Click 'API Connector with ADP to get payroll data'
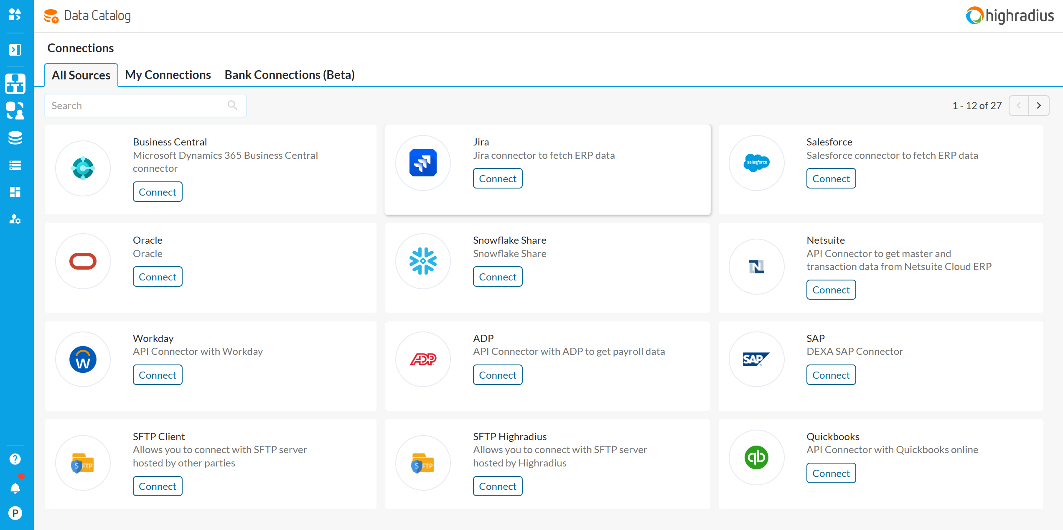Image resolution: width=1063 pixels, height=530 pixels. (569, 352)
